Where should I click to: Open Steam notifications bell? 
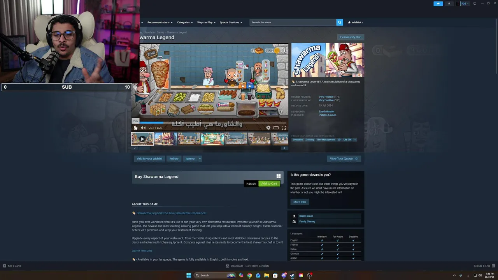point(449,3)
